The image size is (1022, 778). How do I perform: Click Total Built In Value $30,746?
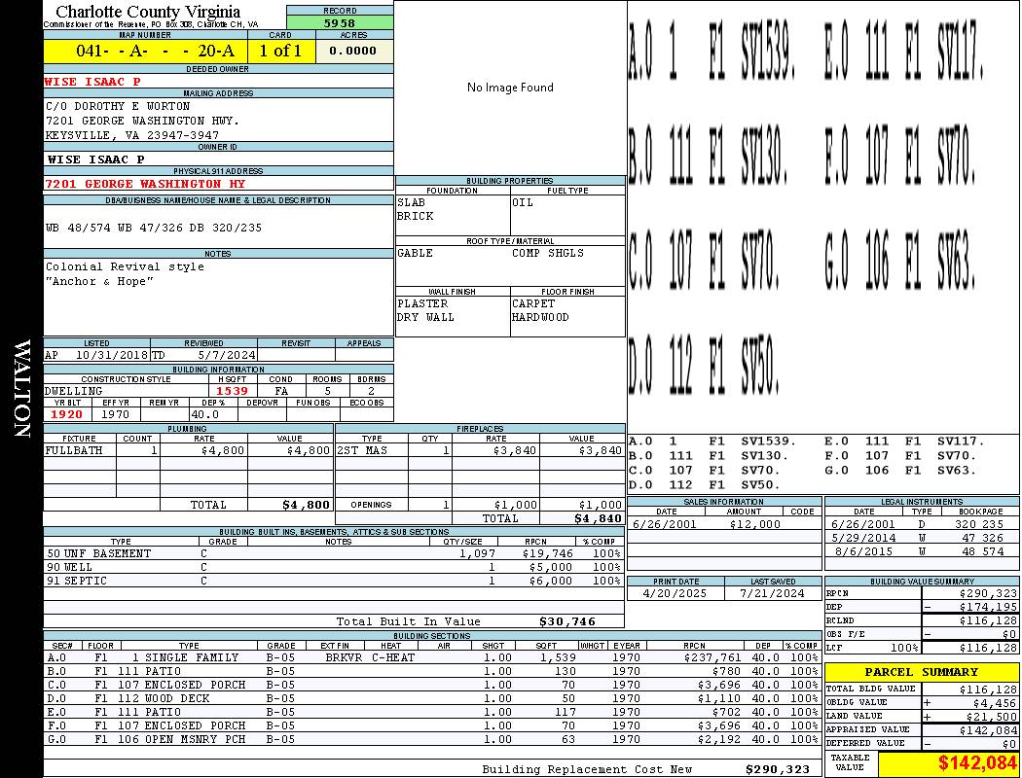pos(567,621)
